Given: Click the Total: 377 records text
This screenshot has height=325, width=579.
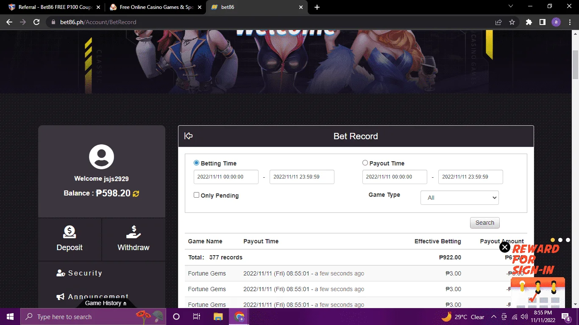Looking at the screenshot, I should tap(215, 257).
